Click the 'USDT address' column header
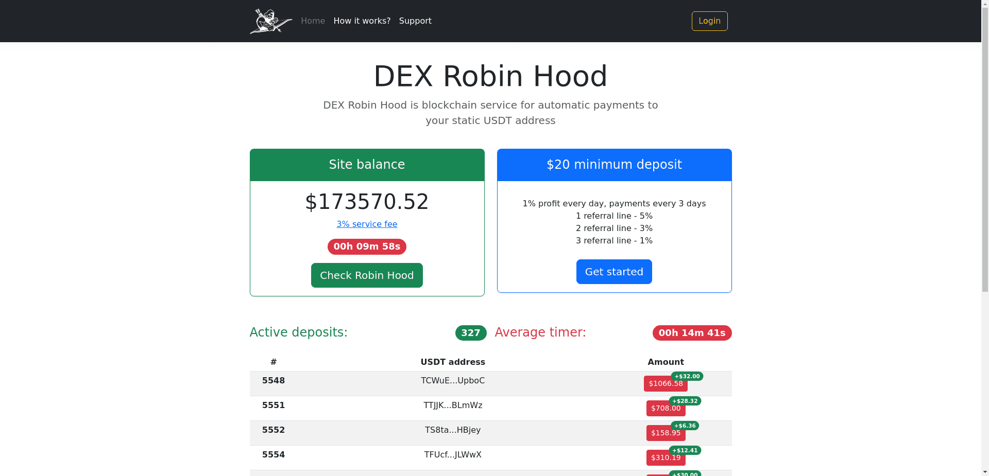This screenshot has width=989, height=476. [453, 362]
